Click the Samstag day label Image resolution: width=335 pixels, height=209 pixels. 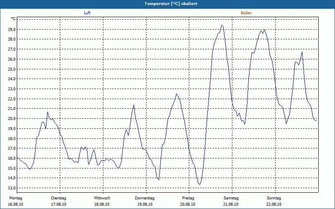click(231, 198)
